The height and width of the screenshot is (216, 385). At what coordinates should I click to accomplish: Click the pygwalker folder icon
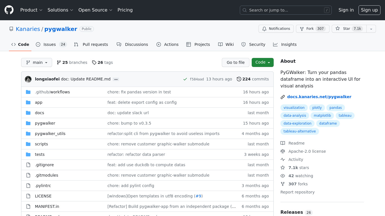click(x=28, y=123)
